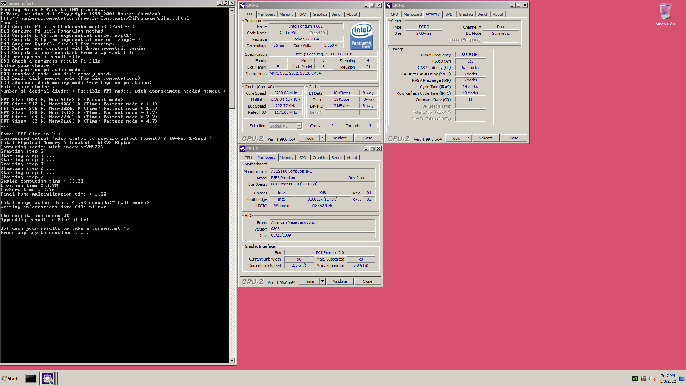This screenshot has width=686, height=386.
Task: Click Close button in Memory window
Action: [513, 138]
